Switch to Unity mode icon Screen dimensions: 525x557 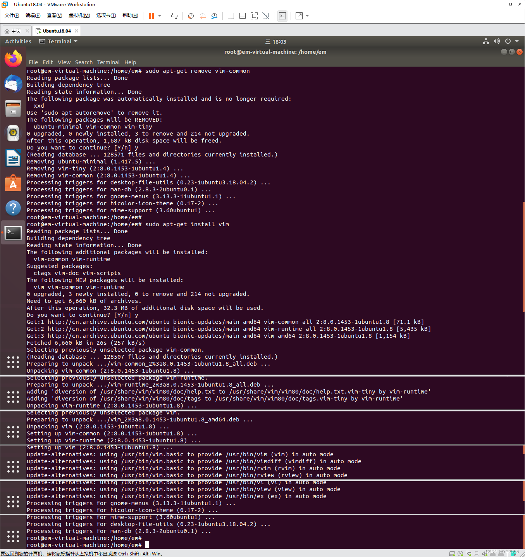266,16
